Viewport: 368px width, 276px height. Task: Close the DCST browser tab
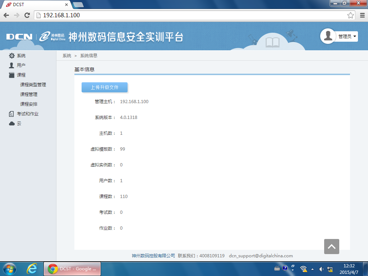[x=66, y=4]
